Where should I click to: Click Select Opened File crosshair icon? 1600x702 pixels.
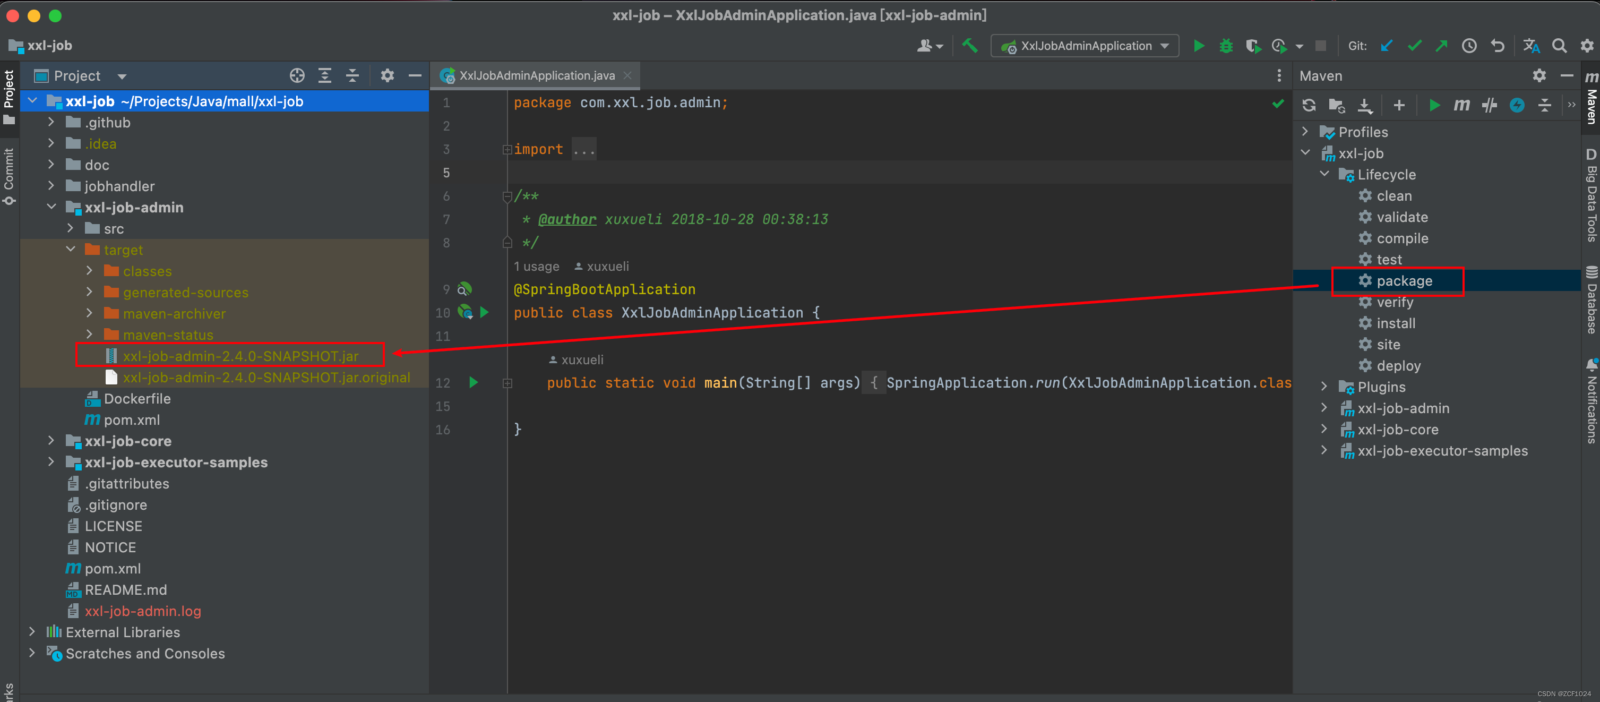pyautogui.click(x=297, y=76)
